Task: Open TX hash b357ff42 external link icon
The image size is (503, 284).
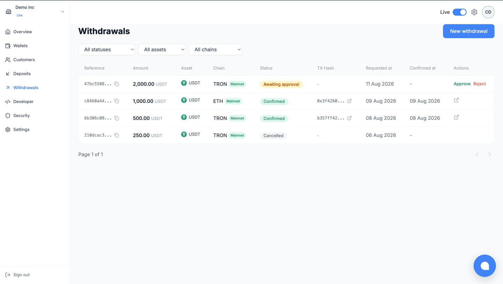Action: click(349, 118)
